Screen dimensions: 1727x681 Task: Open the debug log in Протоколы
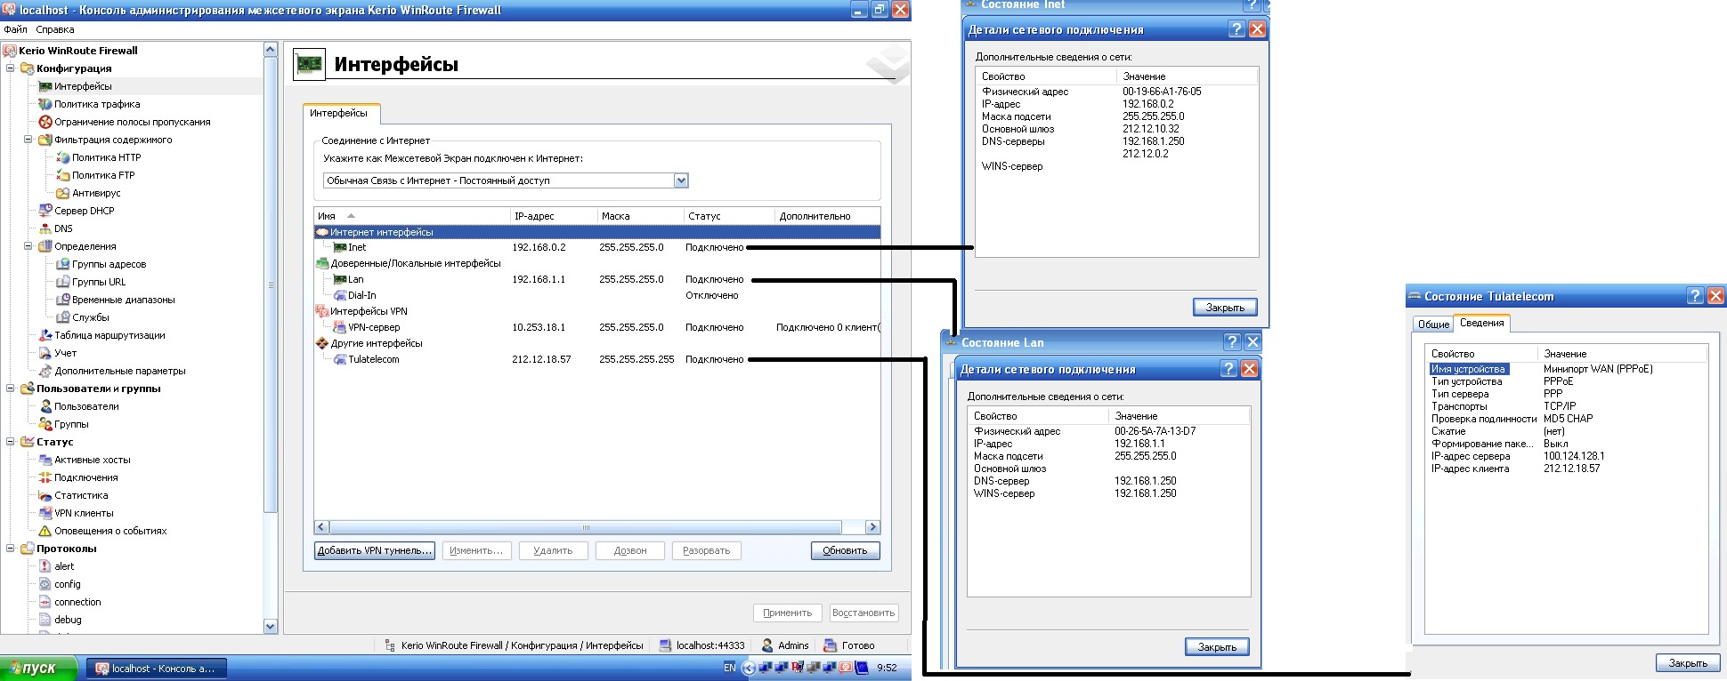tap(68, 620)
